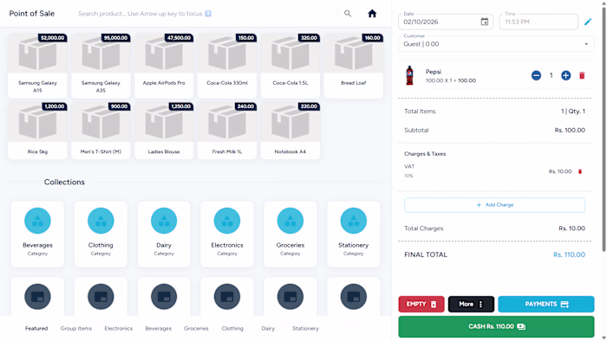Viewport: 607px width, 341px height.
Task: Open the Clothing category icon
Action: (x=101, y=221)
